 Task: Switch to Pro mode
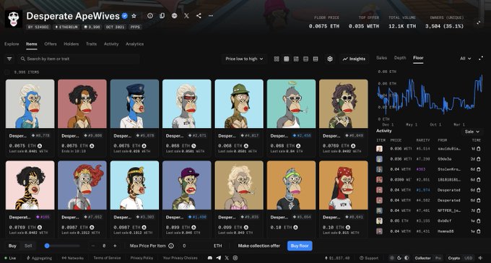coord(438,258)
